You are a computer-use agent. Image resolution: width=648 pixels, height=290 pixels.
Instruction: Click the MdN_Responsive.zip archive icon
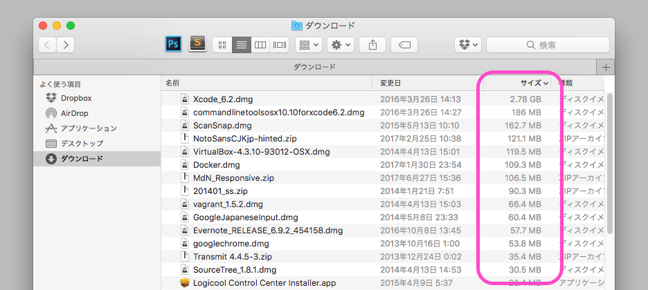(x=185, y=178)
